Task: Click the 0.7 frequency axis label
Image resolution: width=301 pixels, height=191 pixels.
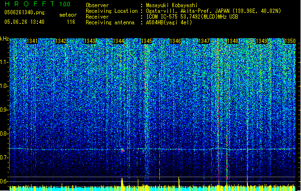Action: coord(4,158)
